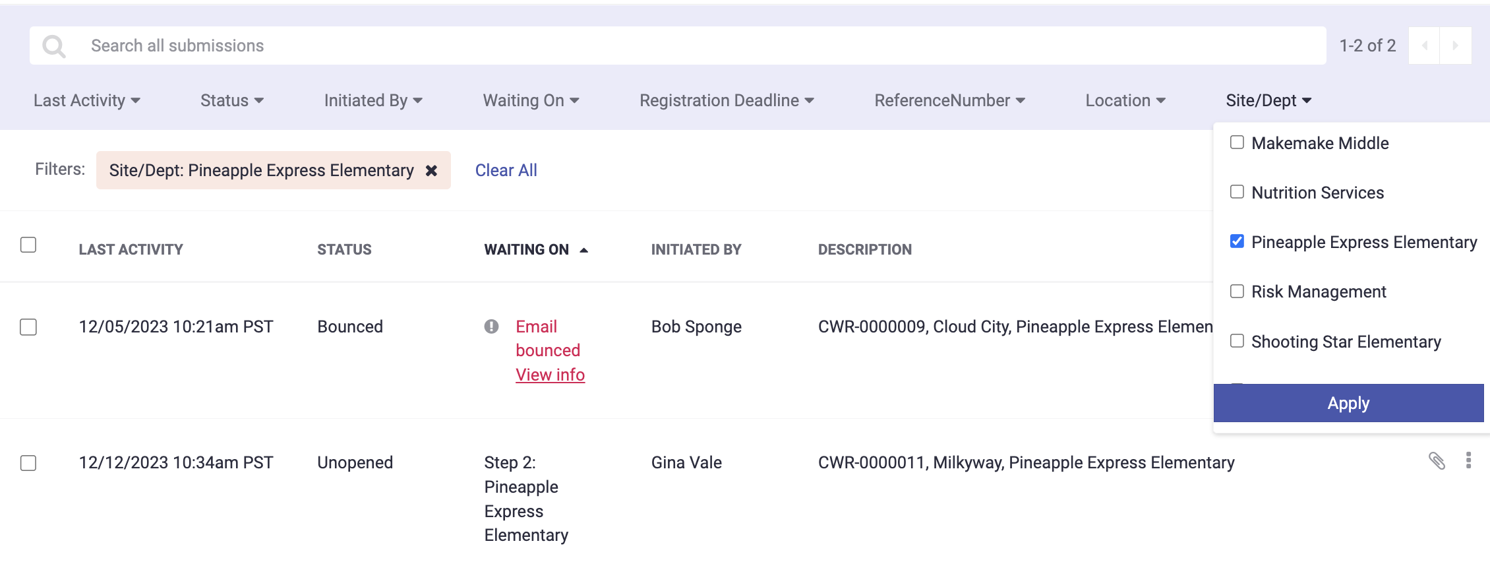The height and width of the screenshot is (562, 1490).
Task: Tick the select-all submissions checkbox
Action: (x=28, y=245)
